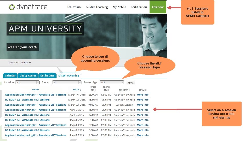Viewport: 251px width, 141px height.
Task: Click the START TIME column header
Action: tap(93, 89)
